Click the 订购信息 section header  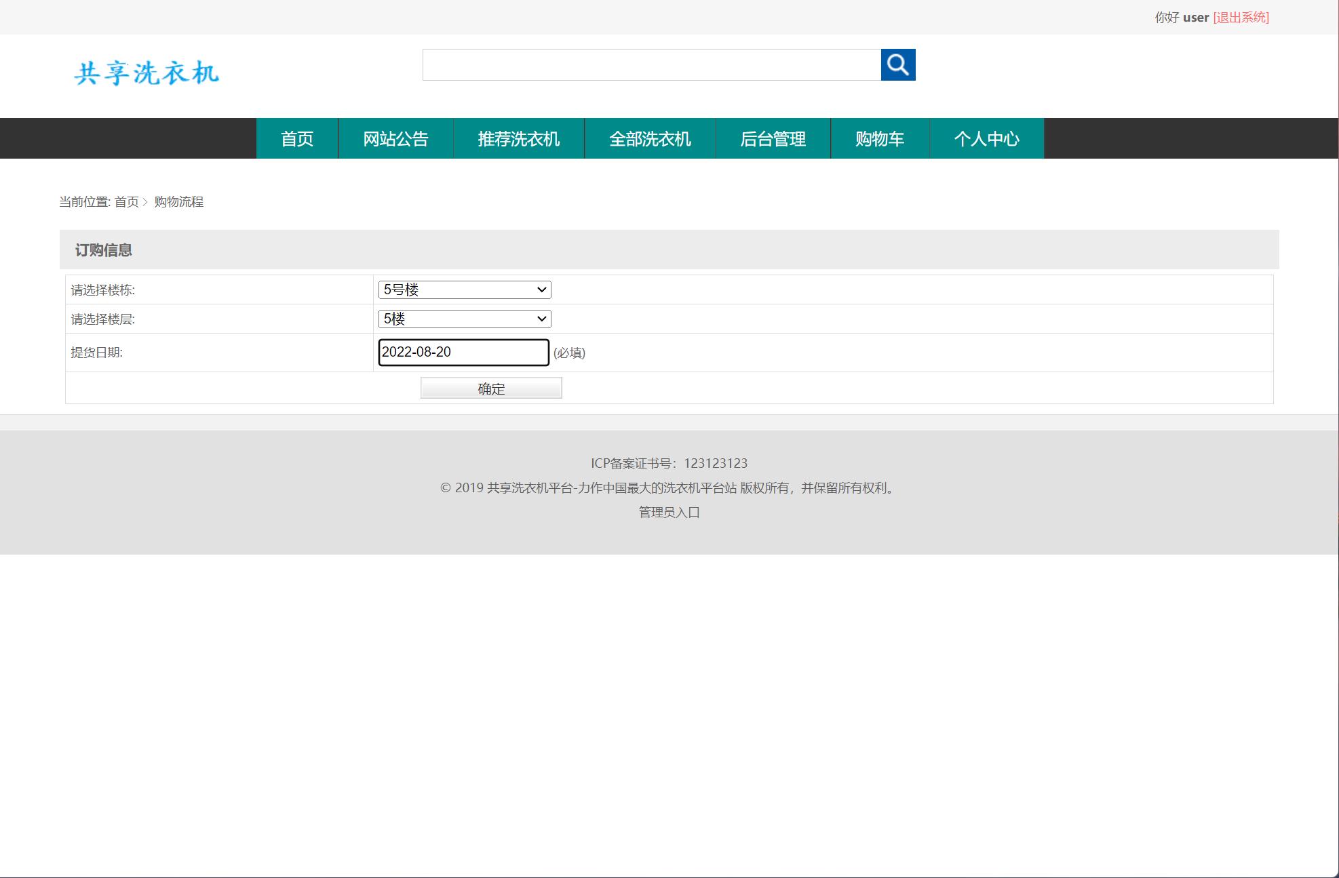coord(104,250)
